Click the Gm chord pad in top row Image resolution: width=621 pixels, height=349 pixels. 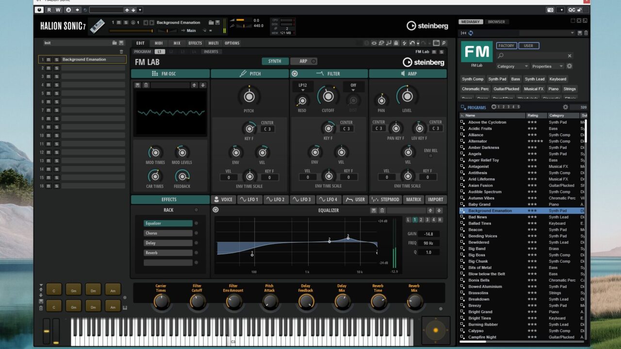[x=74, y=289]
